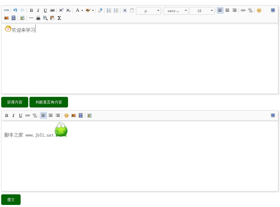The width and height of the screenshot is (280, 207).
Task: Click the 获得内容 button
Action: [x=15, y=102]
